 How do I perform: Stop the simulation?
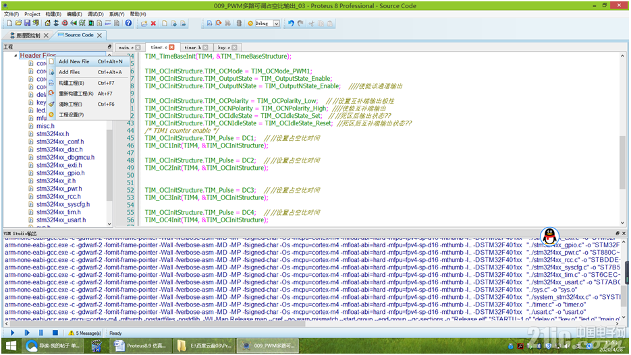[55, 333]
